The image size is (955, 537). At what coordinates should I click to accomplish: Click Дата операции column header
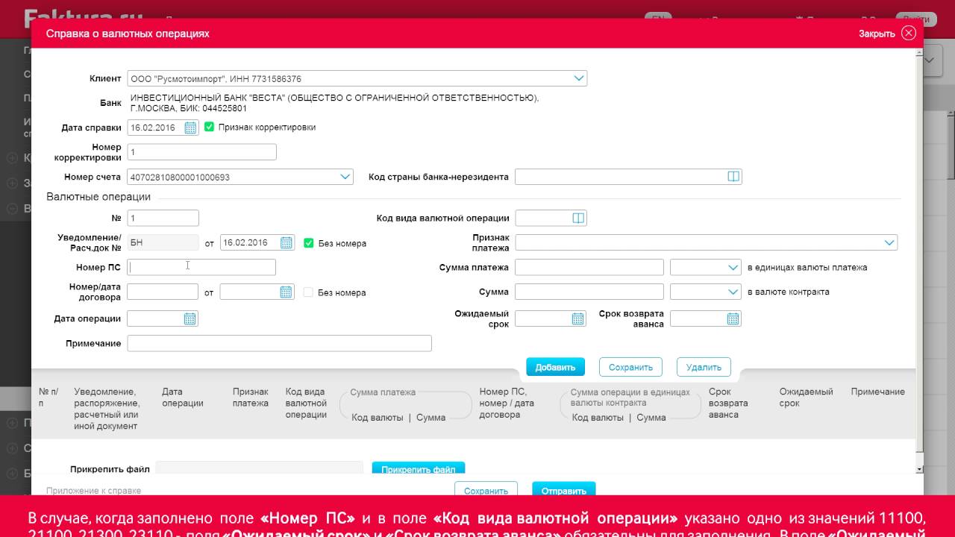(183, 398)
